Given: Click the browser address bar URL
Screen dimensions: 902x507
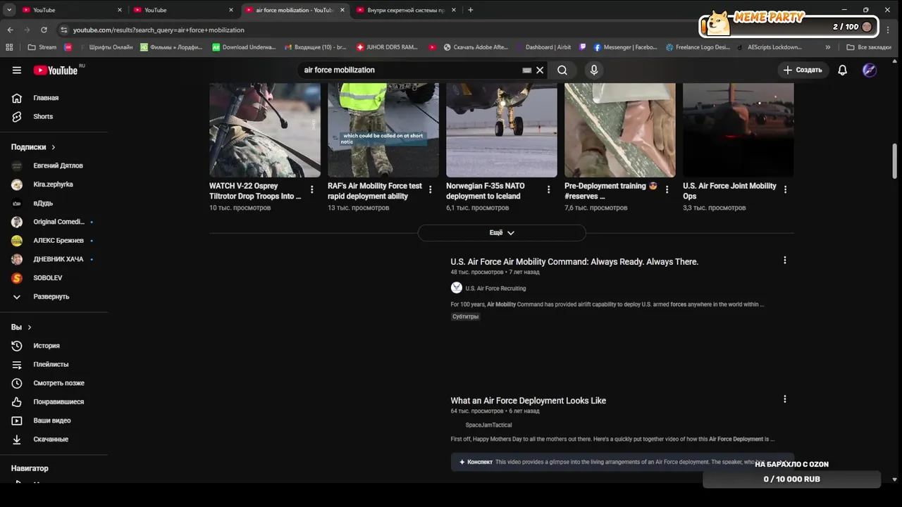Looking at the screenshot, I should (x=159, y=30).
